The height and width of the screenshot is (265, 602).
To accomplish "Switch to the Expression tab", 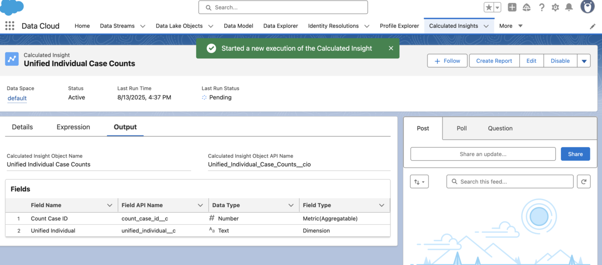I will pyautogui.click(x=73, y=127).
